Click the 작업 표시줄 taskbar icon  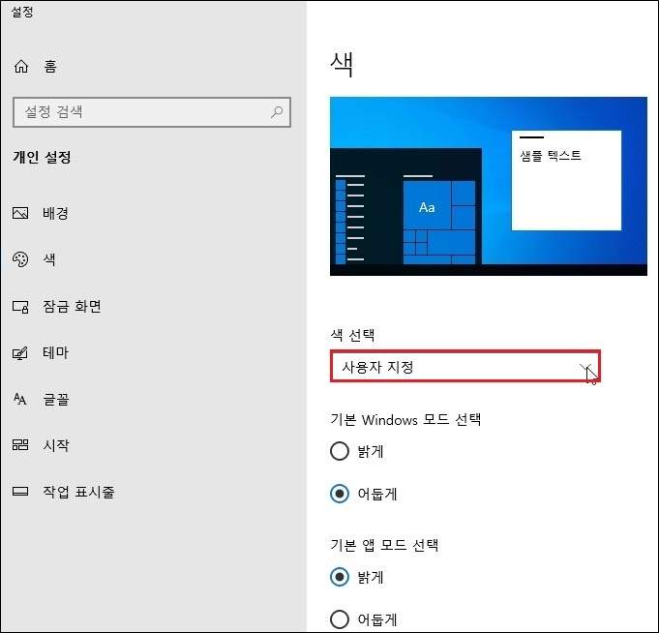coord(20,491)
